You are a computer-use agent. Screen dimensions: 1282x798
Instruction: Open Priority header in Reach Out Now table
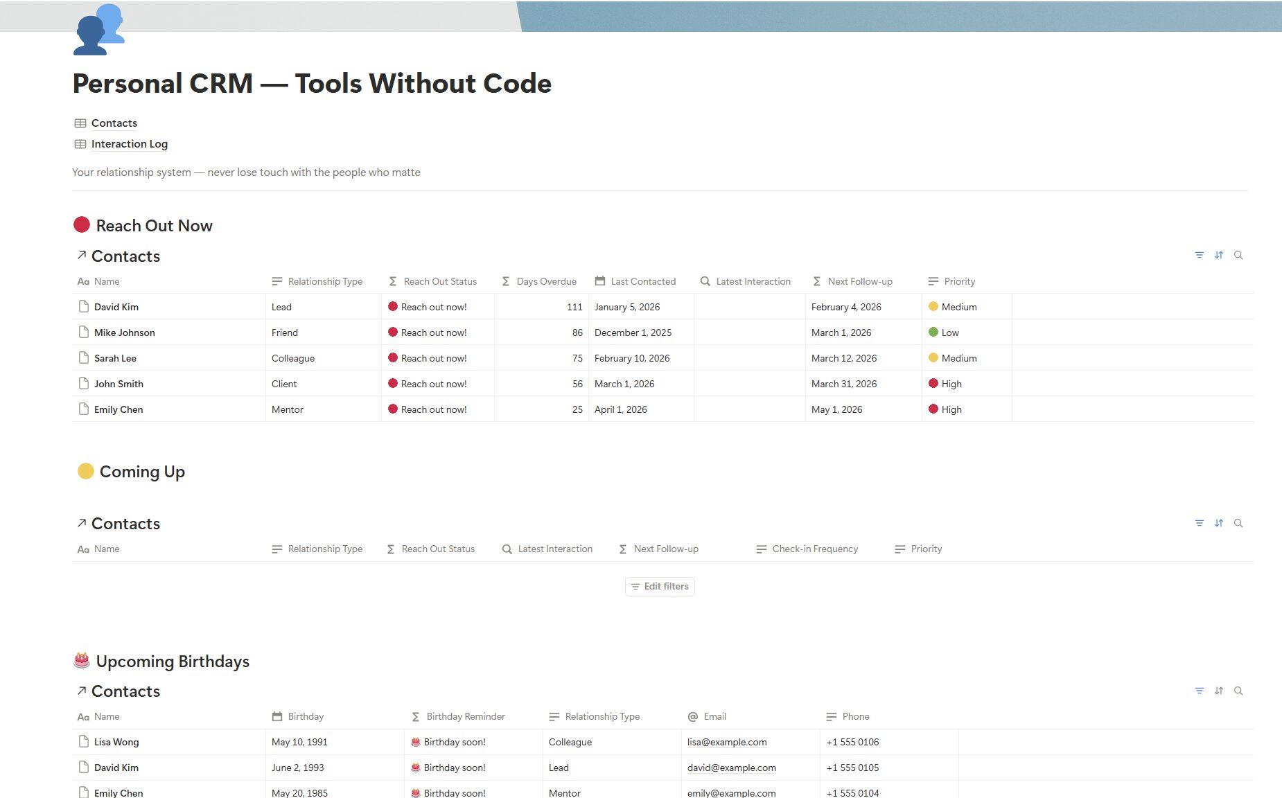(967, 281)
